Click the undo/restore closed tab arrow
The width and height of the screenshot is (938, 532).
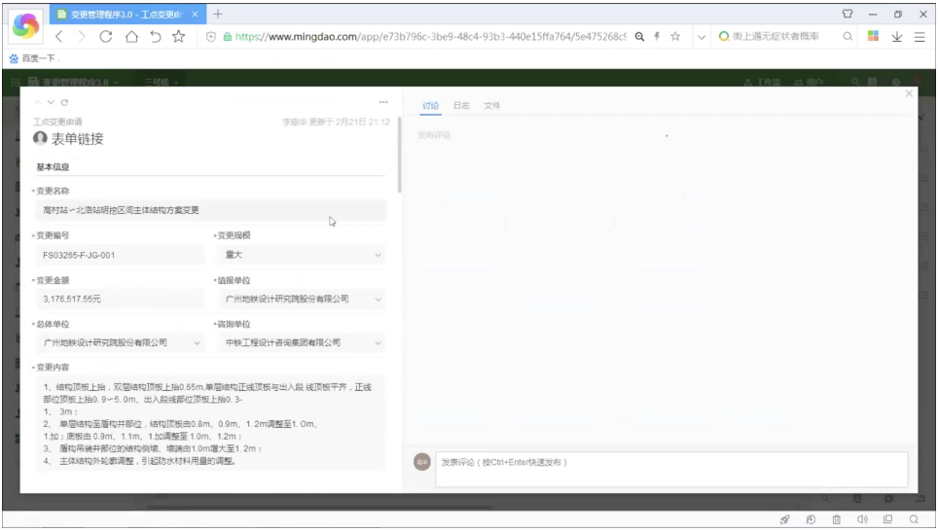tap(156, 36)
